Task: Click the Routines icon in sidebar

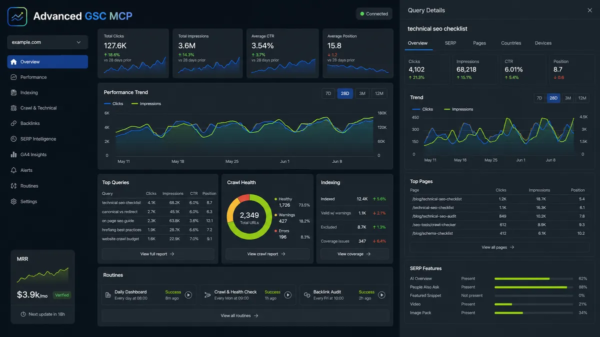Action: 13,186
